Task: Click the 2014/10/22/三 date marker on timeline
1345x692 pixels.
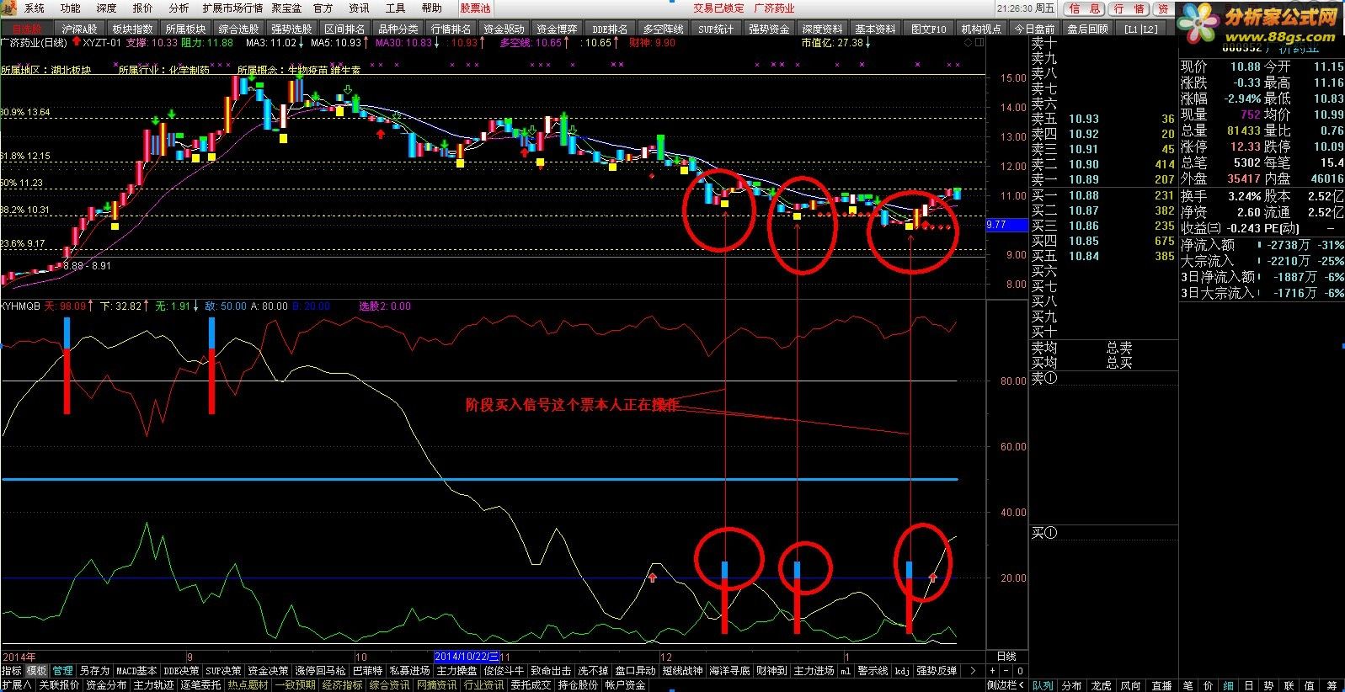Action: pos(467,657)
